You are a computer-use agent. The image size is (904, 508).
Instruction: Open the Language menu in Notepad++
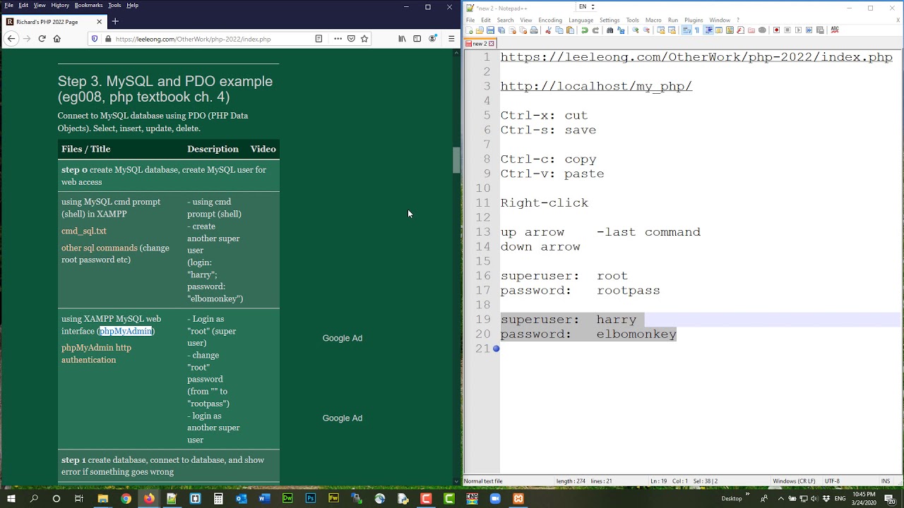pos(581,20)
